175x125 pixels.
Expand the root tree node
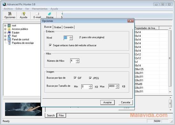pos(5,26)
